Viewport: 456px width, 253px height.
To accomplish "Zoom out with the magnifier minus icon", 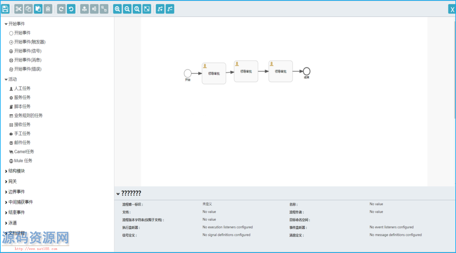I will click(x=127, y=9).
